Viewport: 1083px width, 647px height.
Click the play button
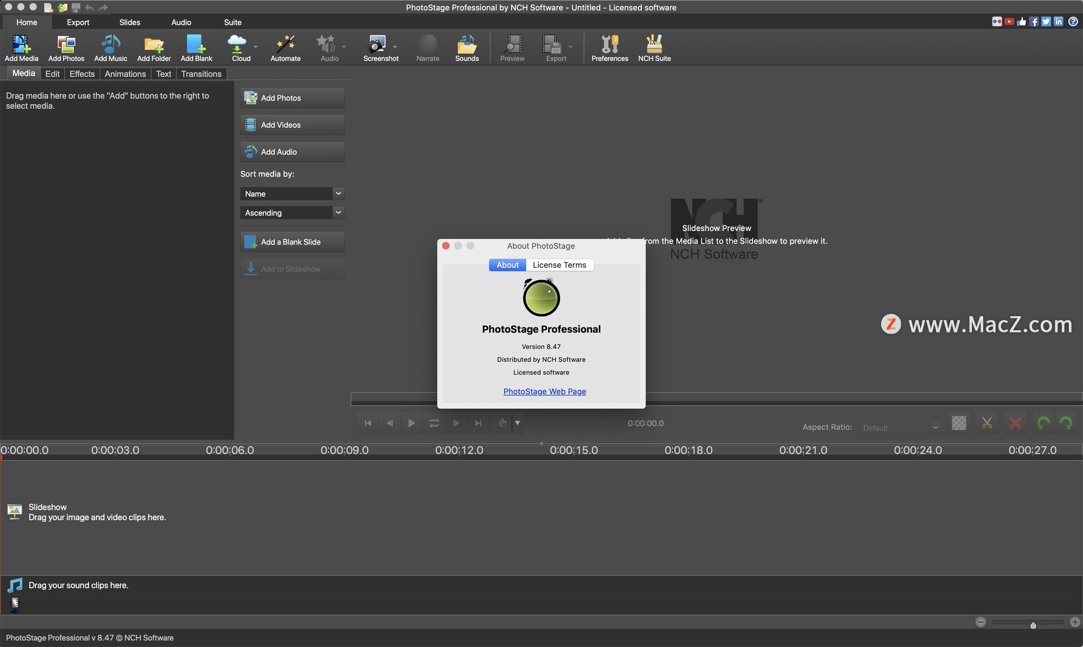click(x=412, y=423)
